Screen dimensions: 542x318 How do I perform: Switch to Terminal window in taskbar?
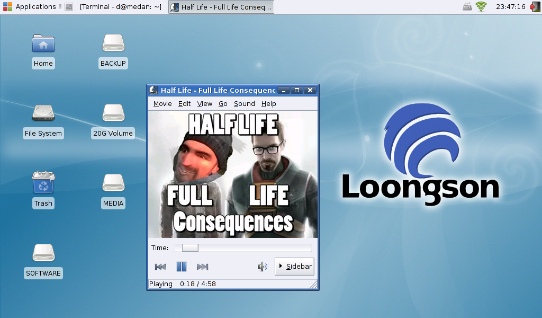tap(120, 6)
